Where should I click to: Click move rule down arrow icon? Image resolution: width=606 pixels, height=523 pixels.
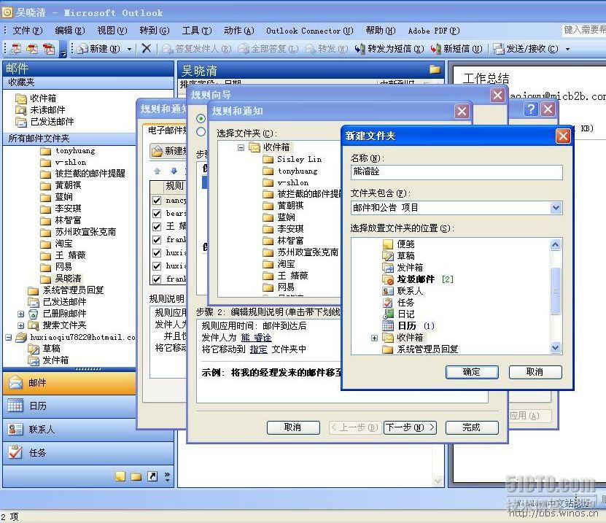tap(174, 171)
